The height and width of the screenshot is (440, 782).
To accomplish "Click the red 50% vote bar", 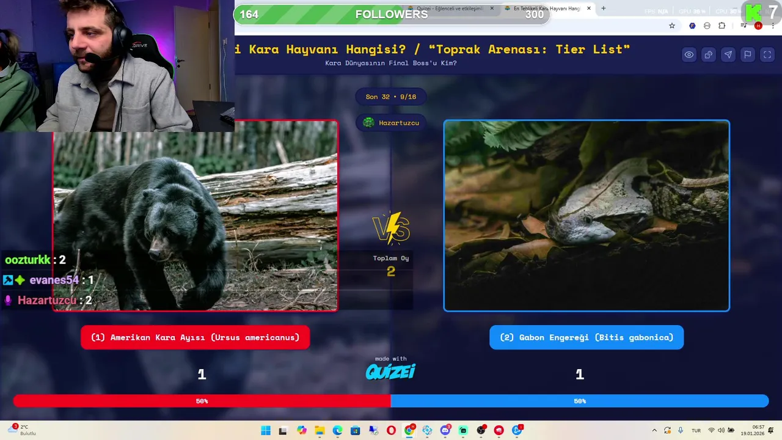I will click(x=202, y=401).
